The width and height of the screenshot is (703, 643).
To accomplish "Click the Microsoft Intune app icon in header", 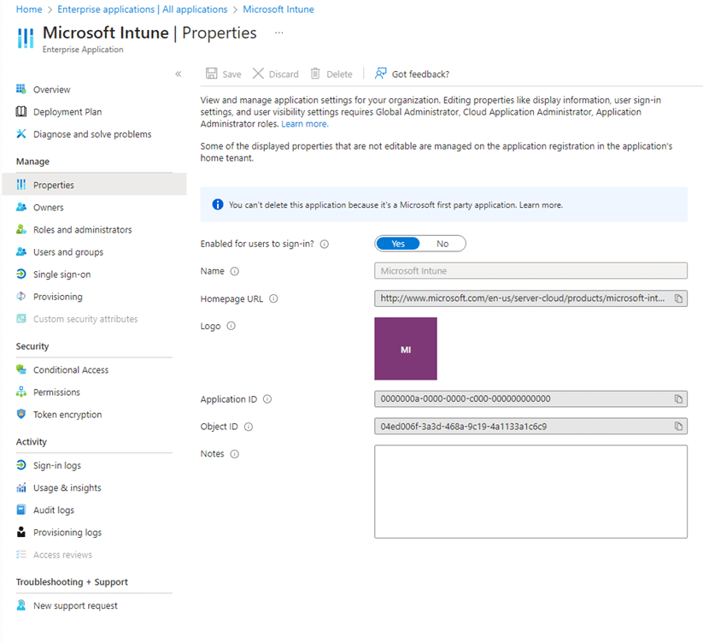I will click(x=26, y=38).
